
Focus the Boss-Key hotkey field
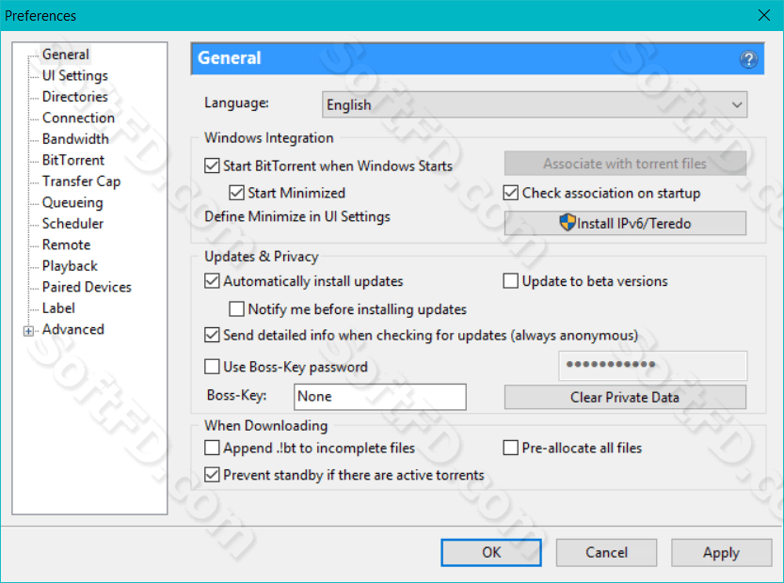(380, 397)
